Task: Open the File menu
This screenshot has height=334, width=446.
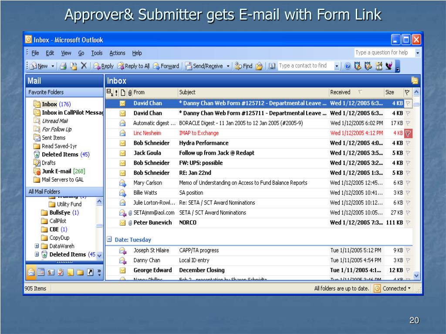Action: tap(35, 53)
